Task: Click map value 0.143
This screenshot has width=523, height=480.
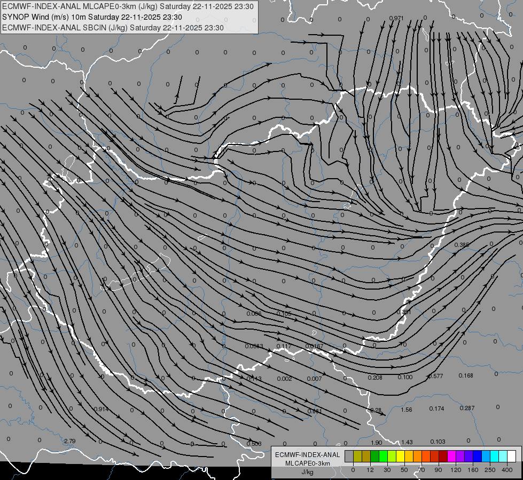Action: (x=254, y=379)
